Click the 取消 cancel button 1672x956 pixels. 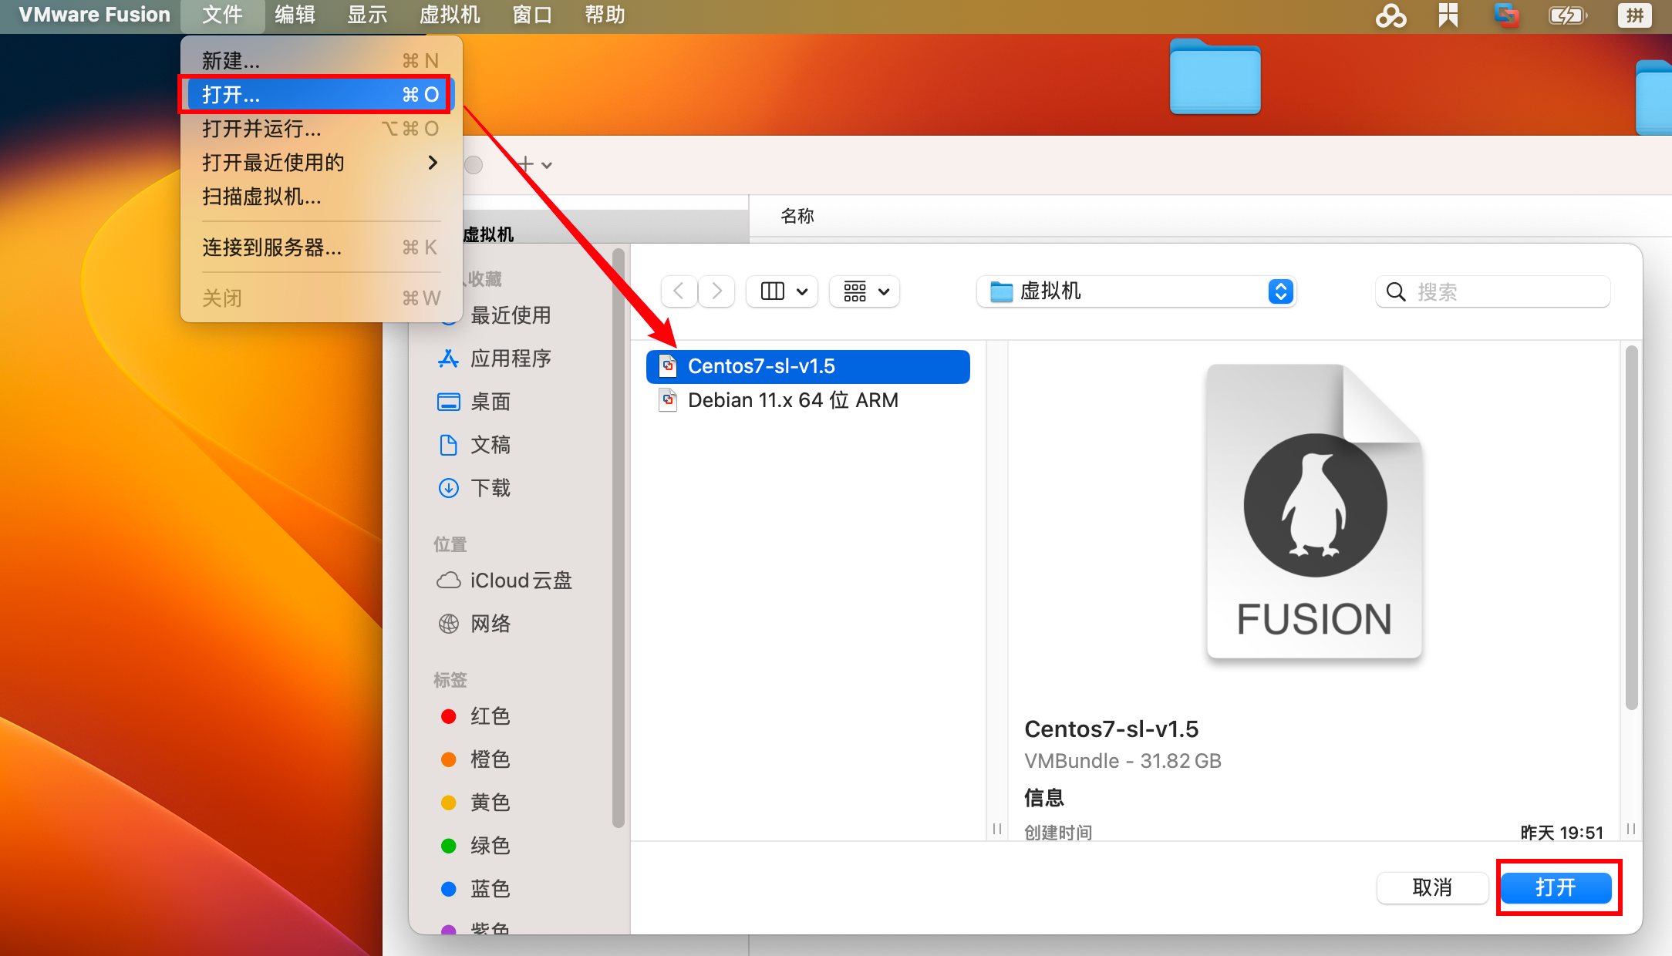click(1432, 887)
